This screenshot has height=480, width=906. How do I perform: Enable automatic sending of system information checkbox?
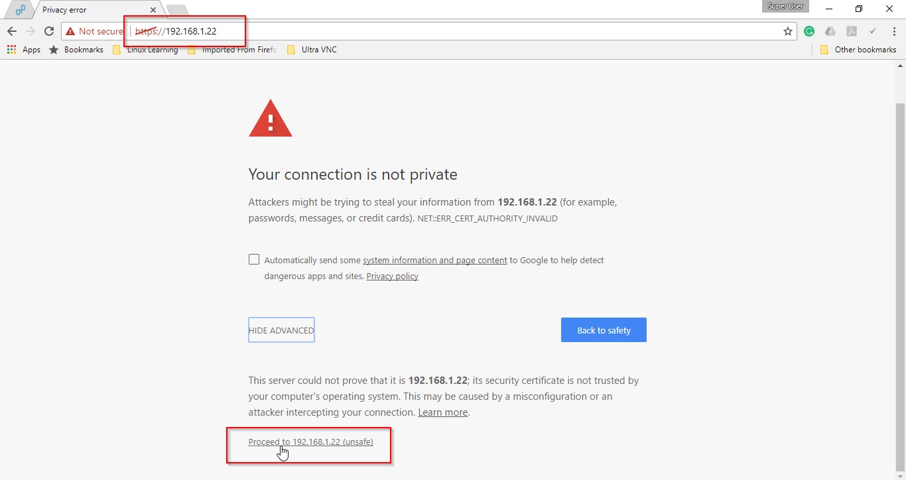coord(254,259)
